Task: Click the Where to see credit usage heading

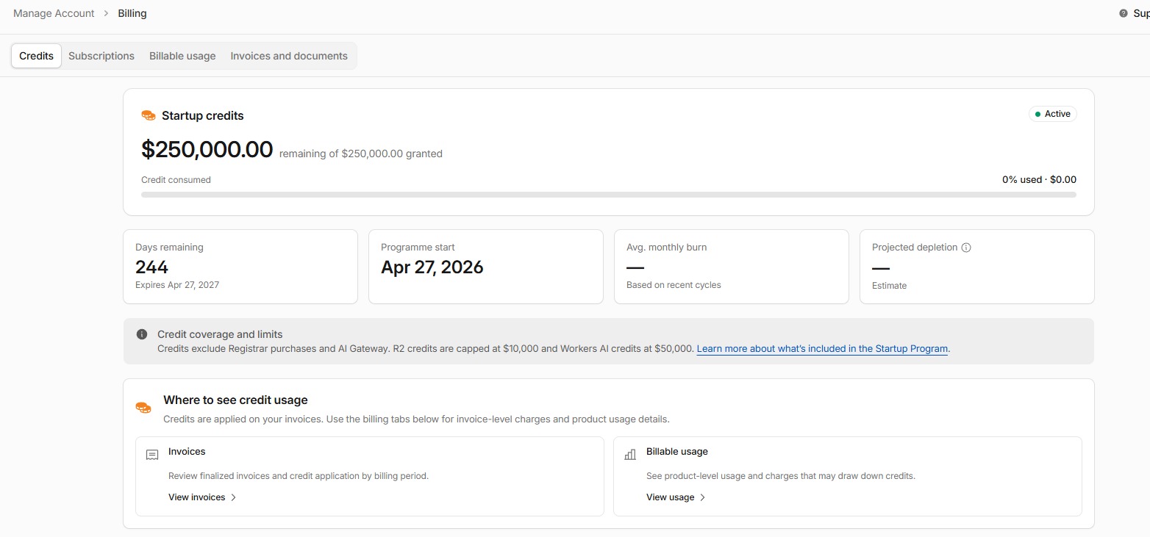Action: [235, 400]
